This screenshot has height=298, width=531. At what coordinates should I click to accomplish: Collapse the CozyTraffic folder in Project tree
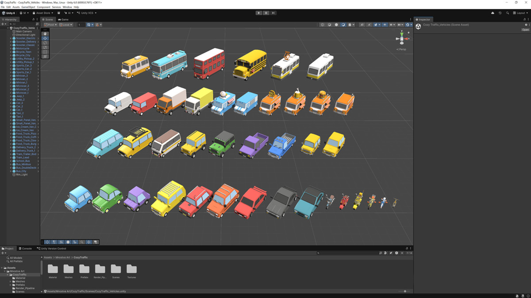(8, 275)
